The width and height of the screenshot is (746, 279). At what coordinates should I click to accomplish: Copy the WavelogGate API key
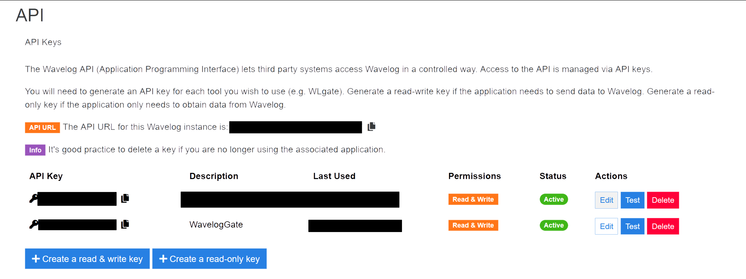[125, 224]
